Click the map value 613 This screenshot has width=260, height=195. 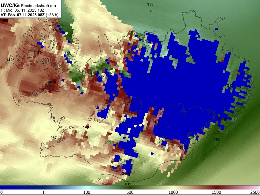128,184
